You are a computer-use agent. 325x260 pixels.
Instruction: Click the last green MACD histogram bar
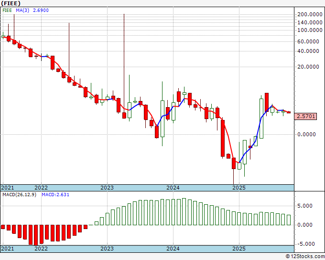pyautogui.click(x=289, y=220)
